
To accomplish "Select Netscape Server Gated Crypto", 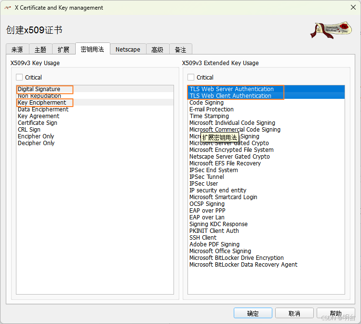I will coord(266,157).
